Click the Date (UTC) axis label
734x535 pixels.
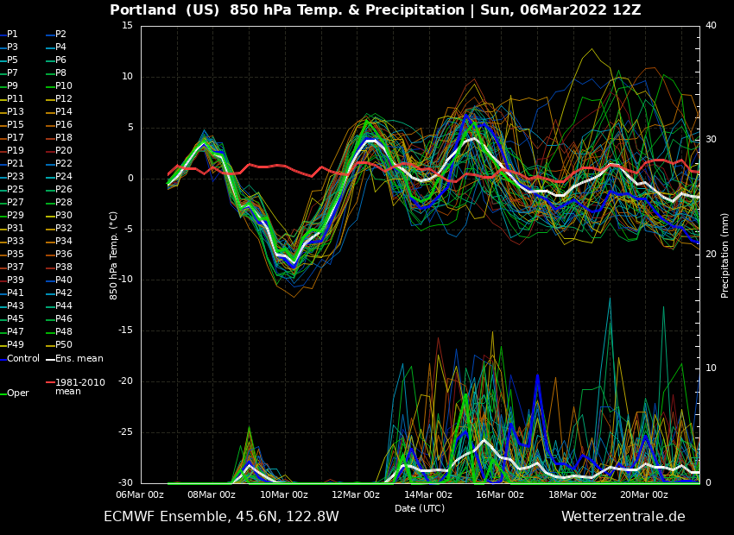coord(420,508)
